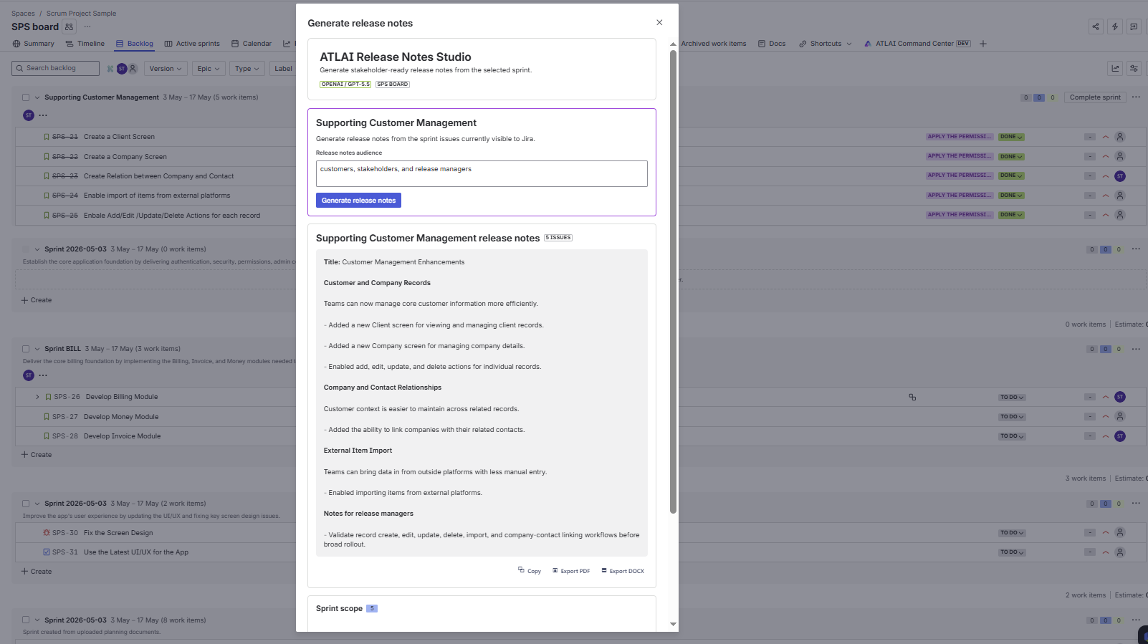Click the child items icon on the SPS-26 row
This screenshot has width=1148, height=644.
[912, 397]
